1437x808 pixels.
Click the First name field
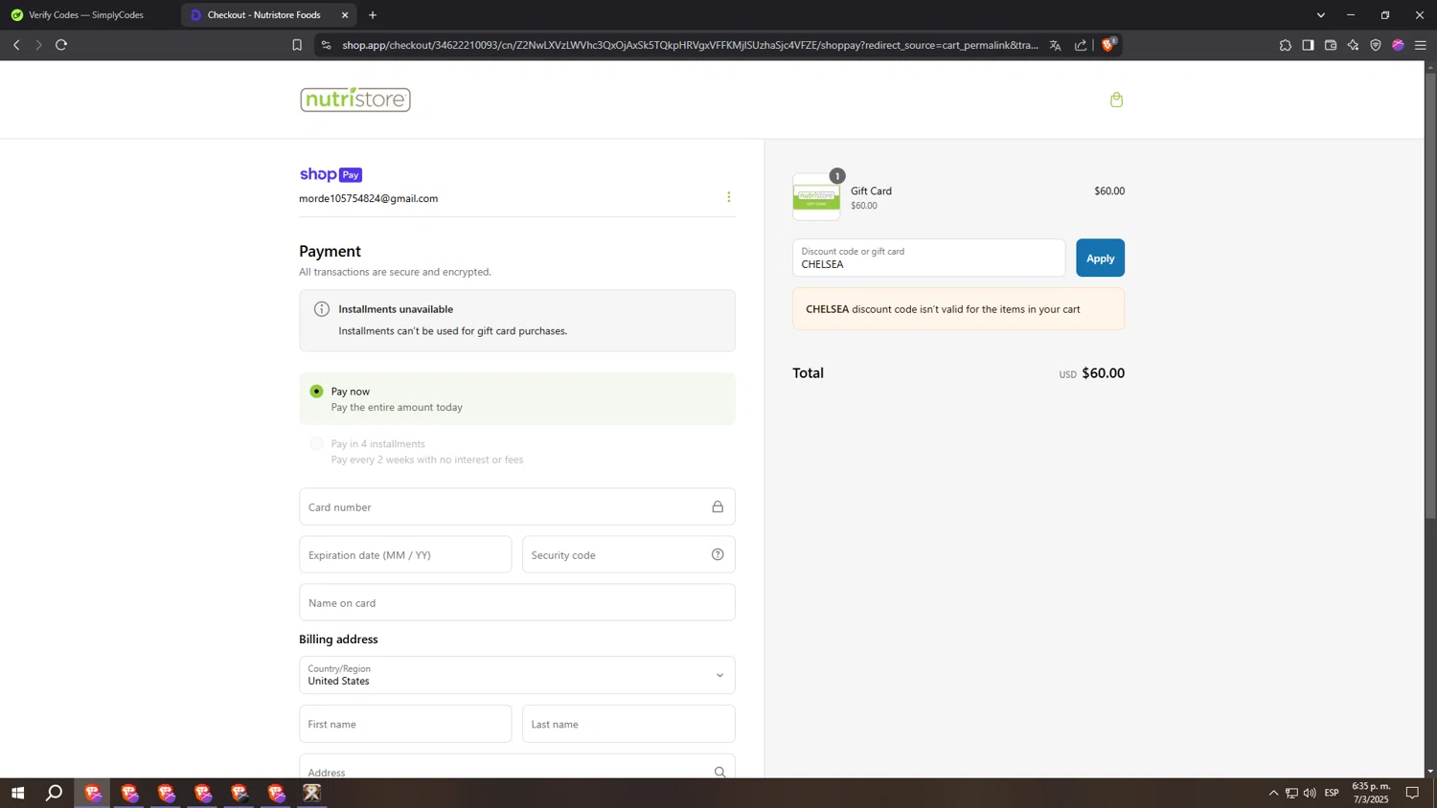point(405,724)
